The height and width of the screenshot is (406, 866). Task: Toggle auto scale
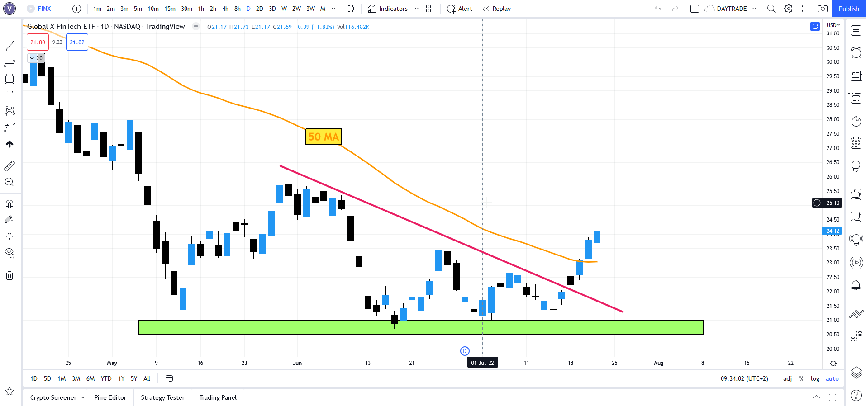832,378
